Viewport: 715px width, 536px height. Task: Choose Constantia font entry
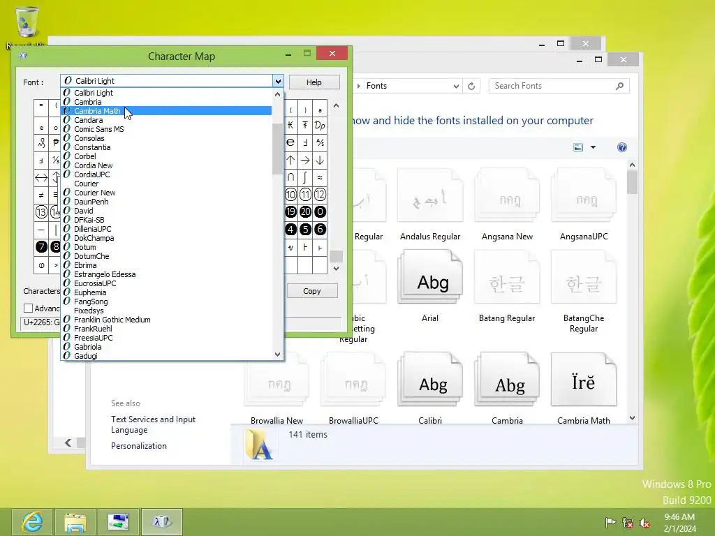pyautogui.click(x=166, y=147)
